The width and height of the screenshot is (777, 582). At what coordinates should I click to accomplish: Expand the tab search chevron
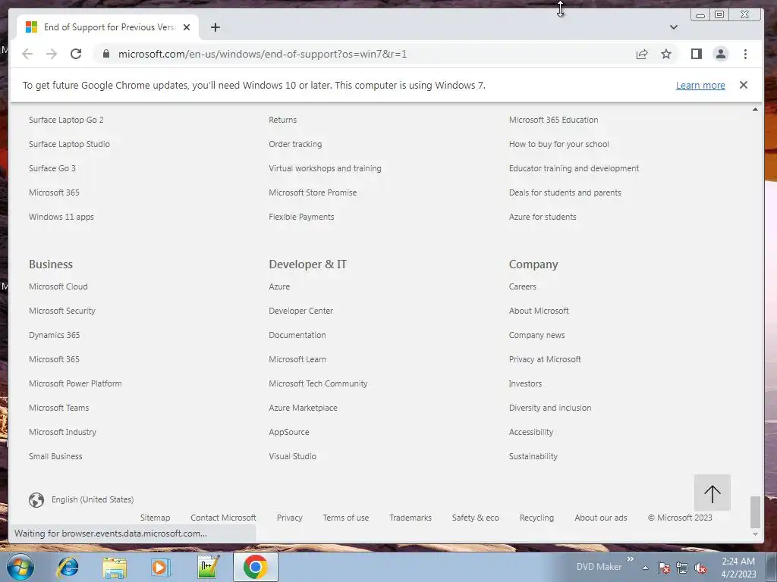(x=674, y=27)
